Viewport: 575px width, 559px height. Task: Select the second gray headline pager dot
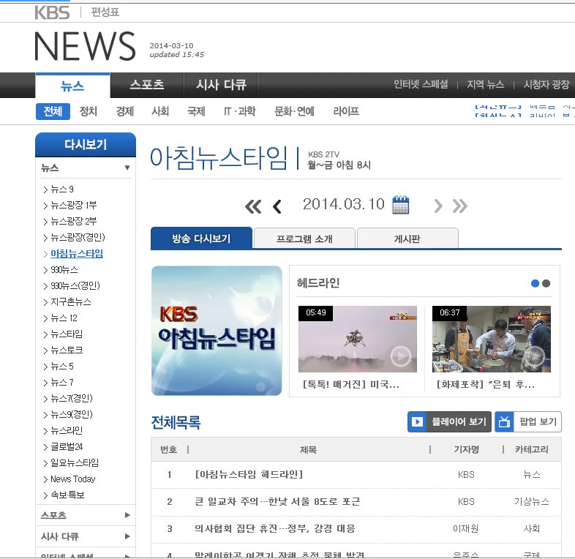click(546, 284)
